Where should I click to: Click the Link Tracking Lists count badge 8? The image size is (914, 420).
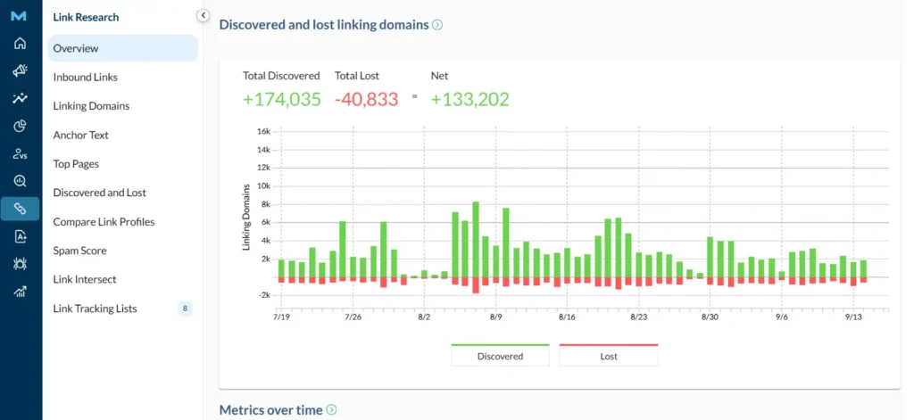click(185, 309)
